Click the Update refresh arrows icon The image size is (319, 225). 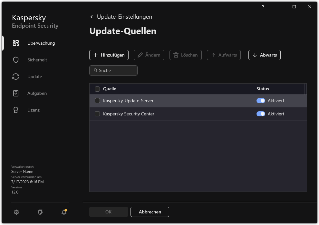coord(16,76)
